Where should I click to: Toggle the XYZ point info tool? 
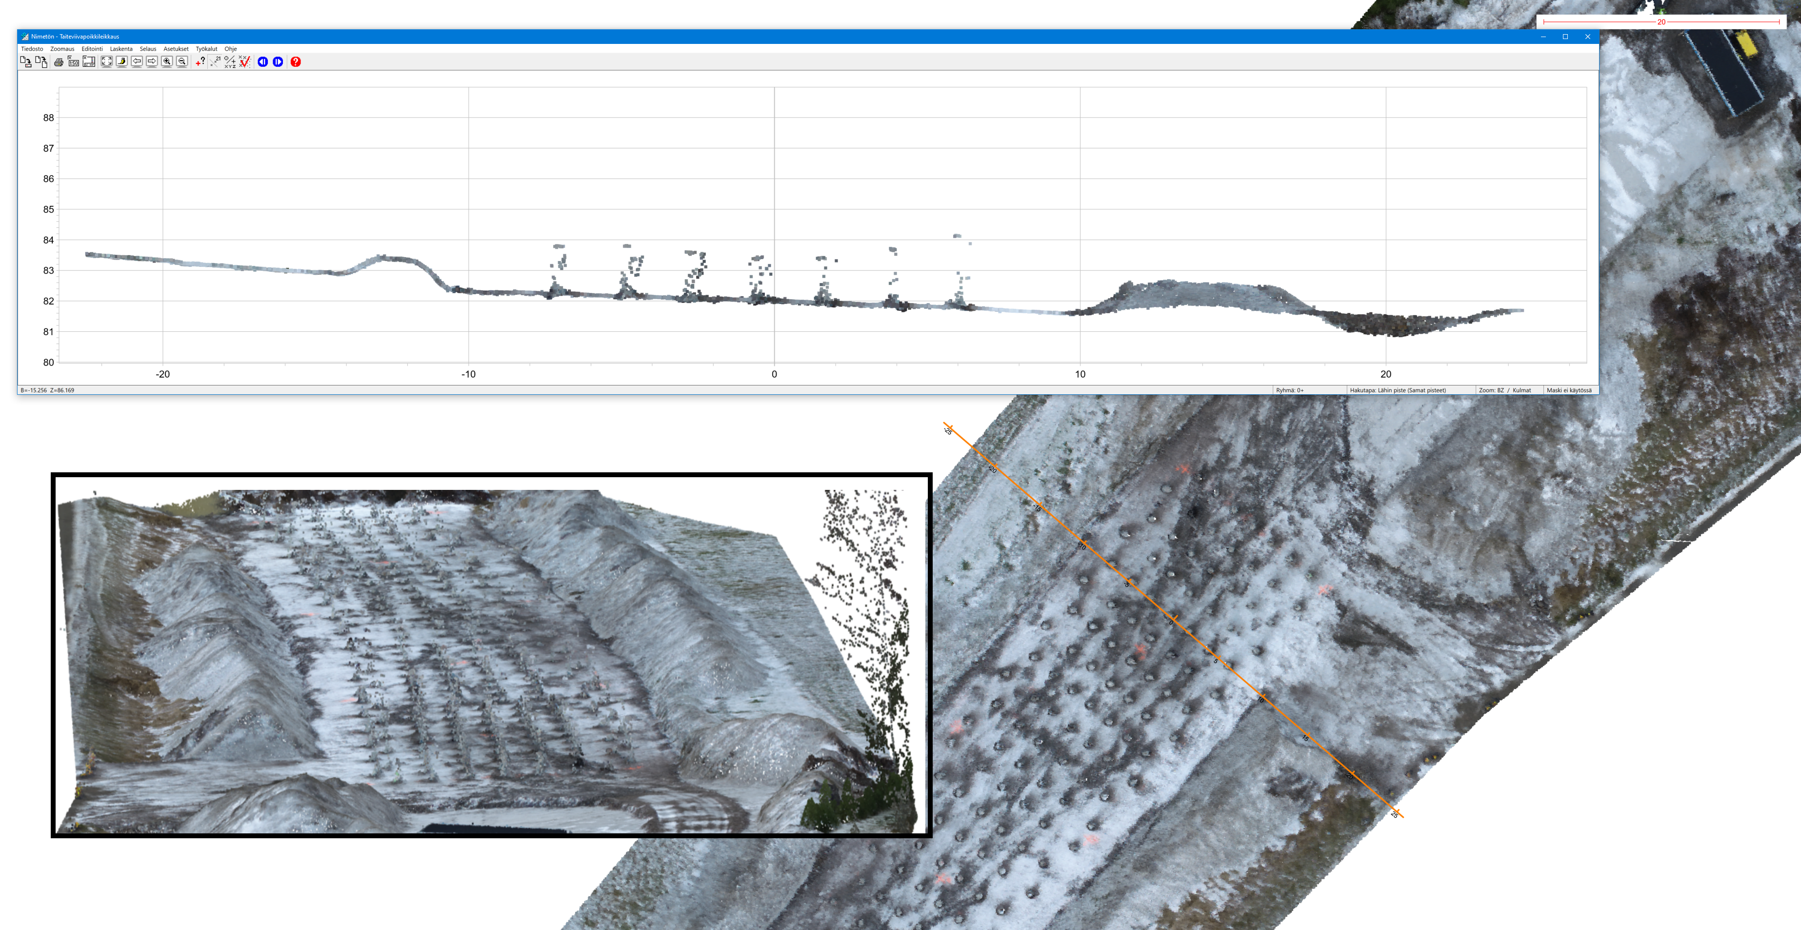tap(229, 62)
